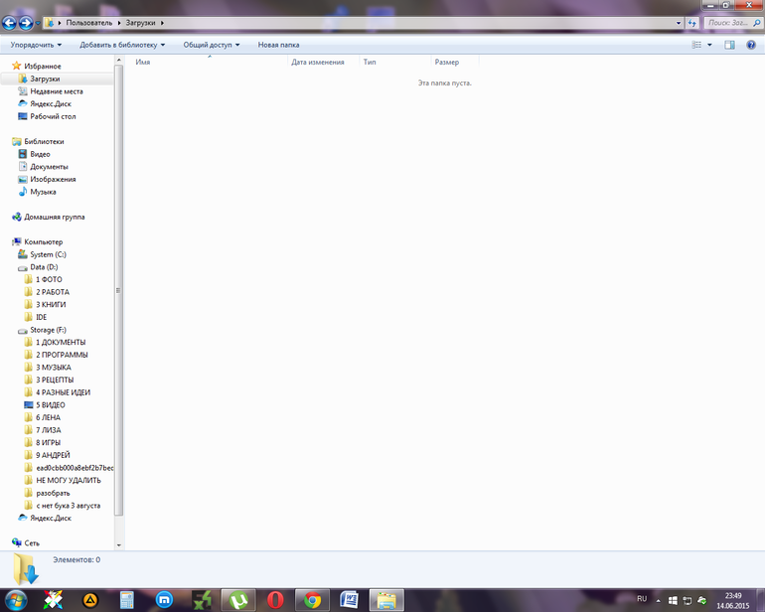Image resolution: width=765 pixels, height=612 pixels.
Task: Open folder 7 ЛИЗА
Action: click(49, 430)
